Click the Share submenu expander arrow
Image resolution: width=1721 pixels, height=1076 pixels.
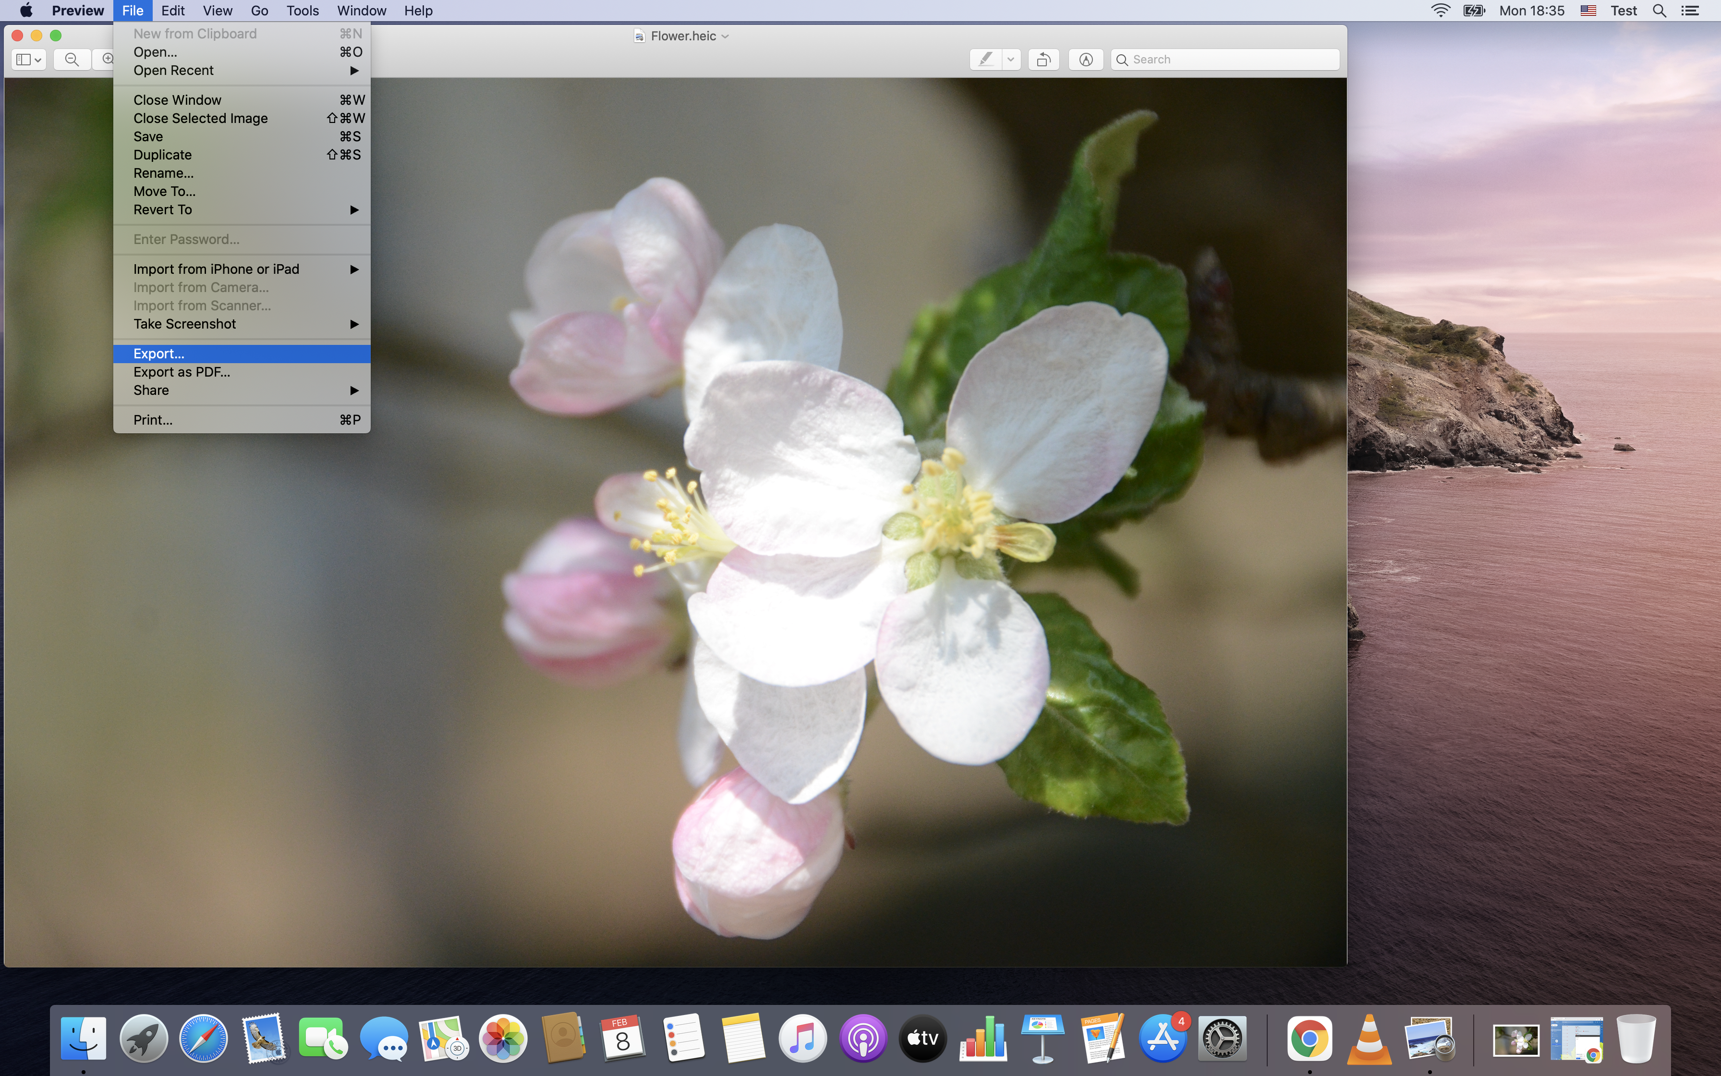coord(354,389)
